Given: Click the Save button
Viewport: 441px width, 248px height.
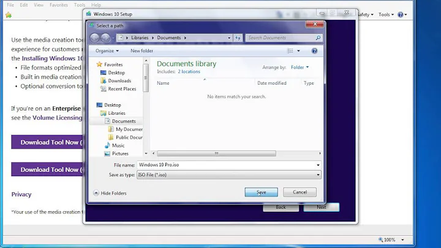Looking at the screenshot, I should pos(262,192).
